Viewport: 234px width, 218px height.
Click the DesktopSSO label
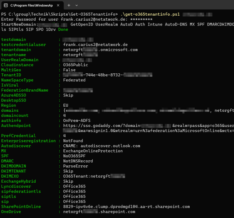pyautogui.click(x=14, y=101)
